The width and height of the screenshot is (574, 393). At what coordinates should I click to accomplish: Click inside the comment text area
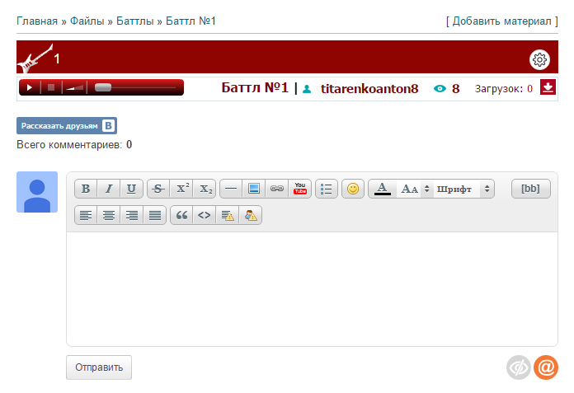[312, 289]
